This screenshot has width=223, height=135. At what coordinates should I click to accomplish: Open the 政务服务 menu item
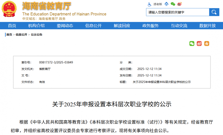coord(151,26)
